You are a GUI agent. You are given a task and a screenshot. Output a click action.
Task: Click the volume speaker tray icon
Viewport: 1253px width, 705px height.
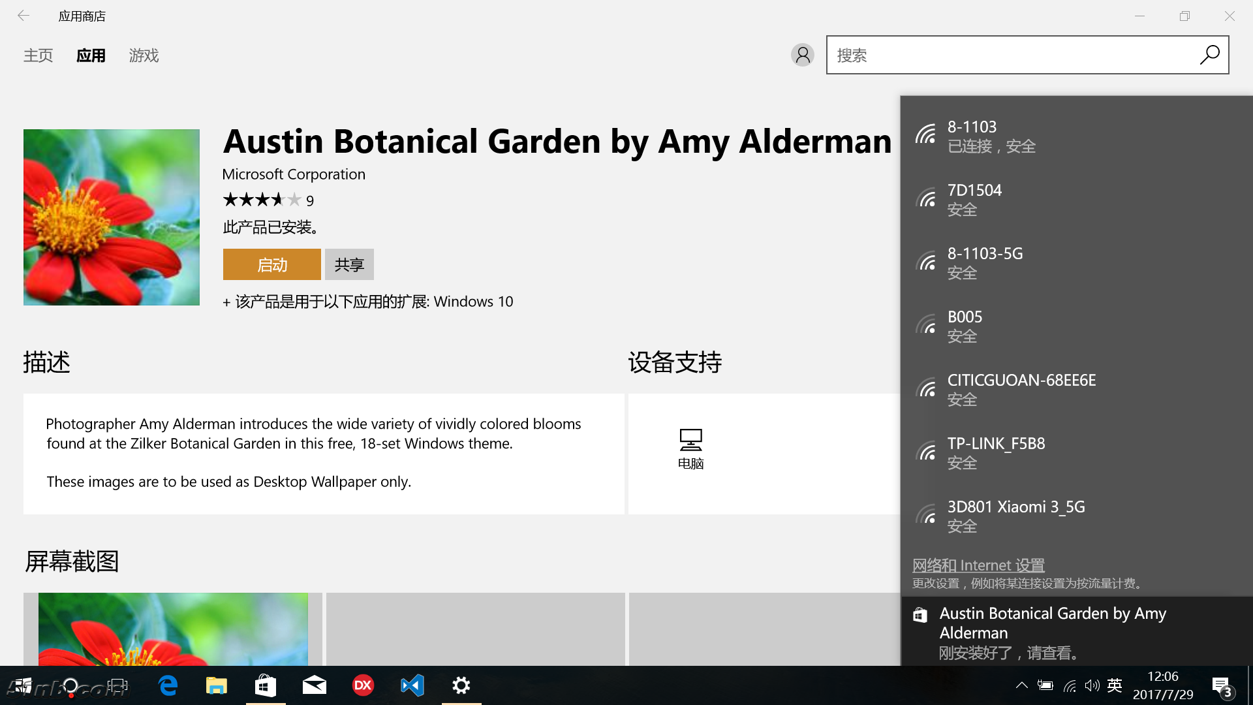point(1092,685)
